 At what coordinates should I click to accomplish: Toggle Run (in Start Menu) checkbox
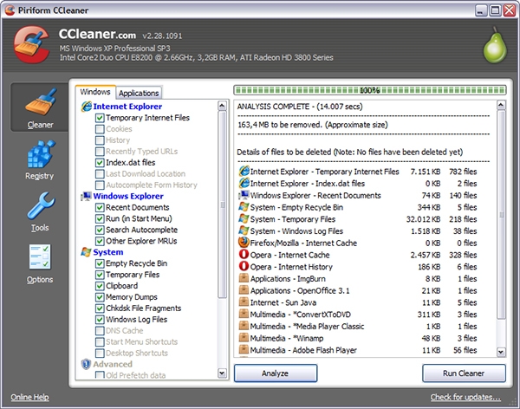(100, 219)
